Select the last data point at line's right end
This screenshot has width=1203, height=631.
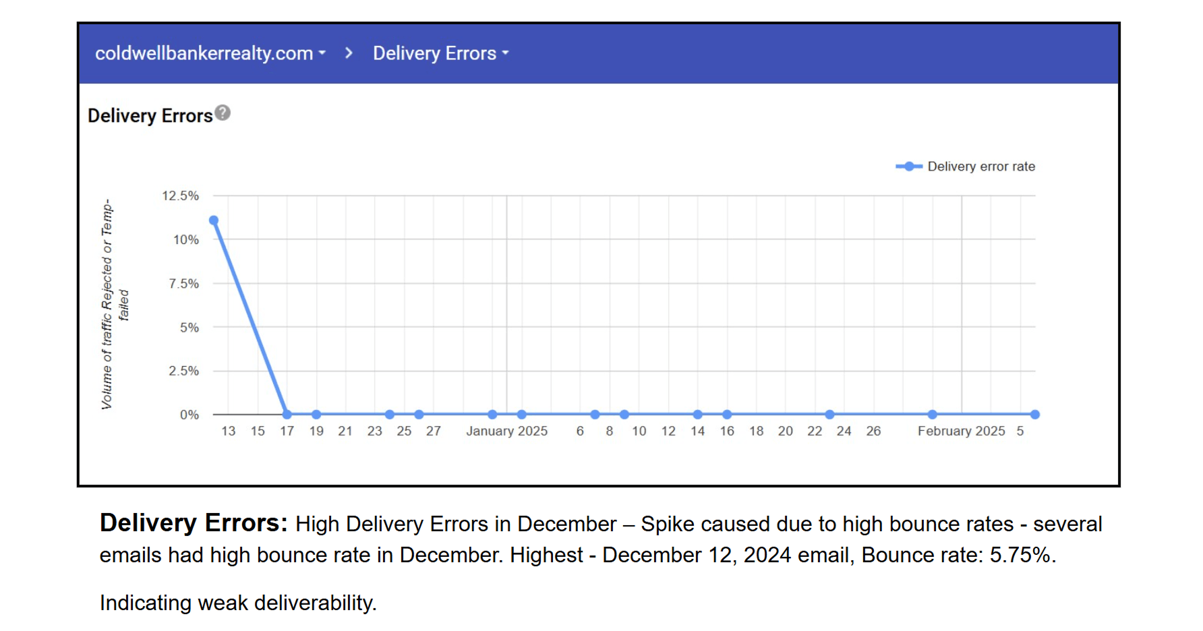click(1035, 415)
